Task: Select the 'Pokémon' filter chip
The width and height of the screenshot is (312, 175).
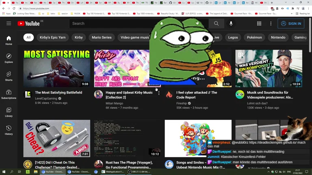Action: click(254, 37)
